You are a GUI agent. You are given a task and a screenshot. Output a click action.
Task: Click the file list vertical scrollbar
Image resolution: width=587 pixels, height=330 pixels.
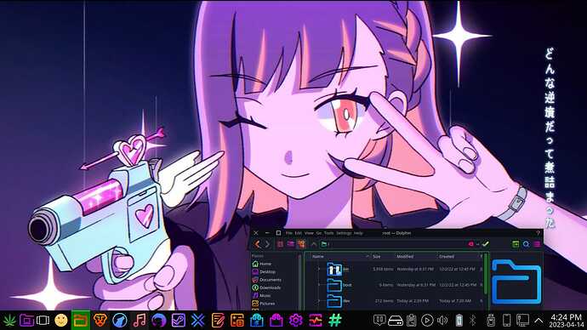coord(486,274)
